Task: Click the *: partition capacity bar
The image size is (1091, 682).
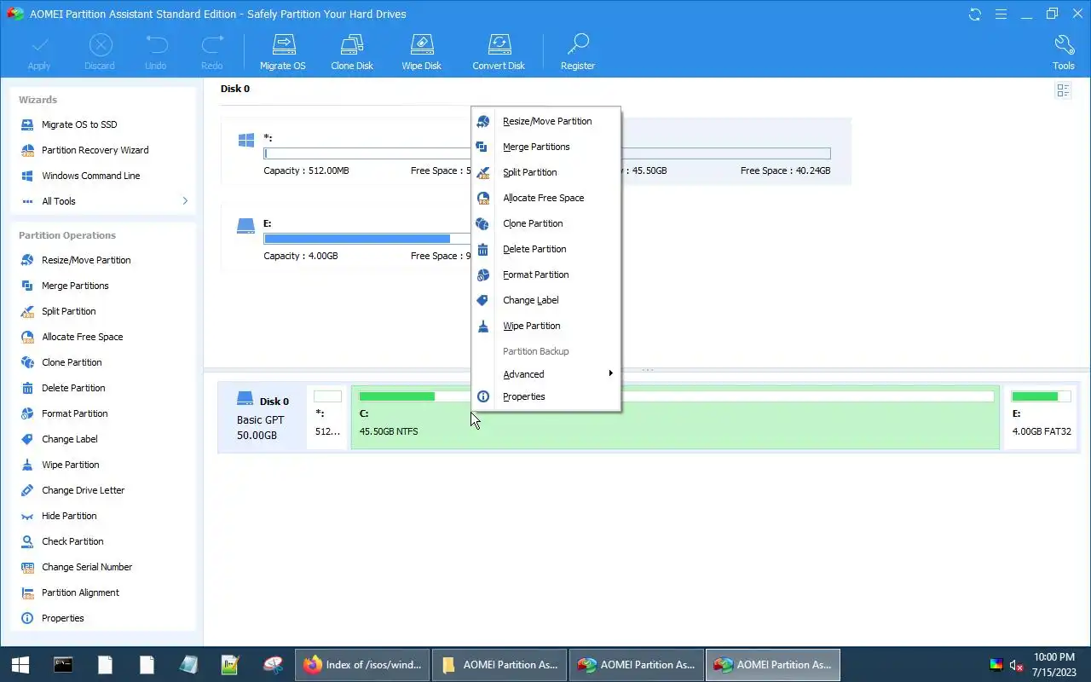Action: [367, 153]
